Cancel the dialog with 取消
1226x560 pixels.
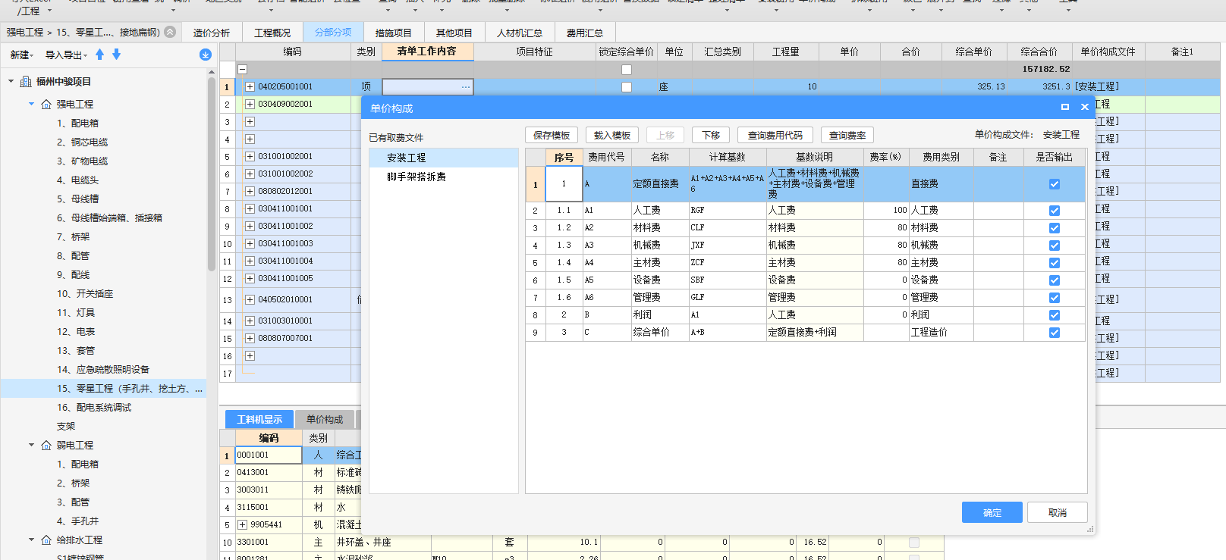(1058, 512)
